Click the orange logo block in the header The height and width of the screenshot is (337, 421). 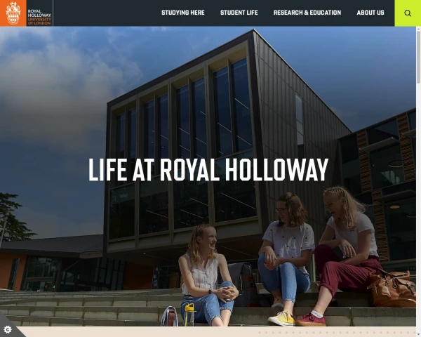coord(13,13)
